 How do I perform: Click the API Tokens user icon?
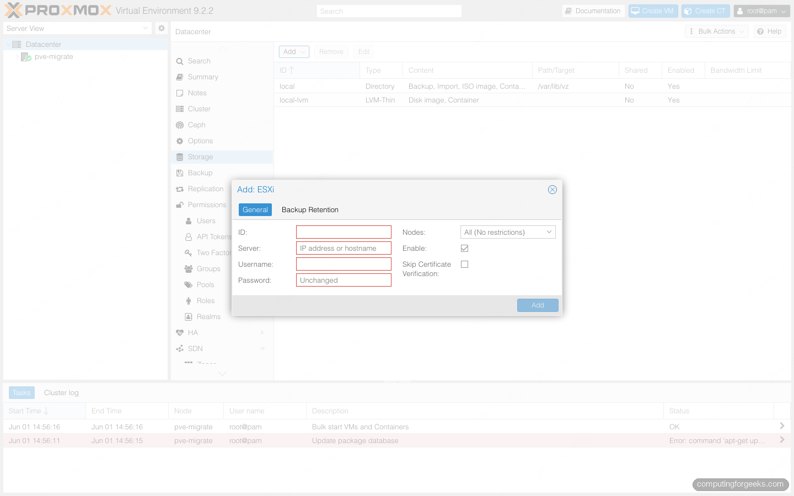(189, 237)
